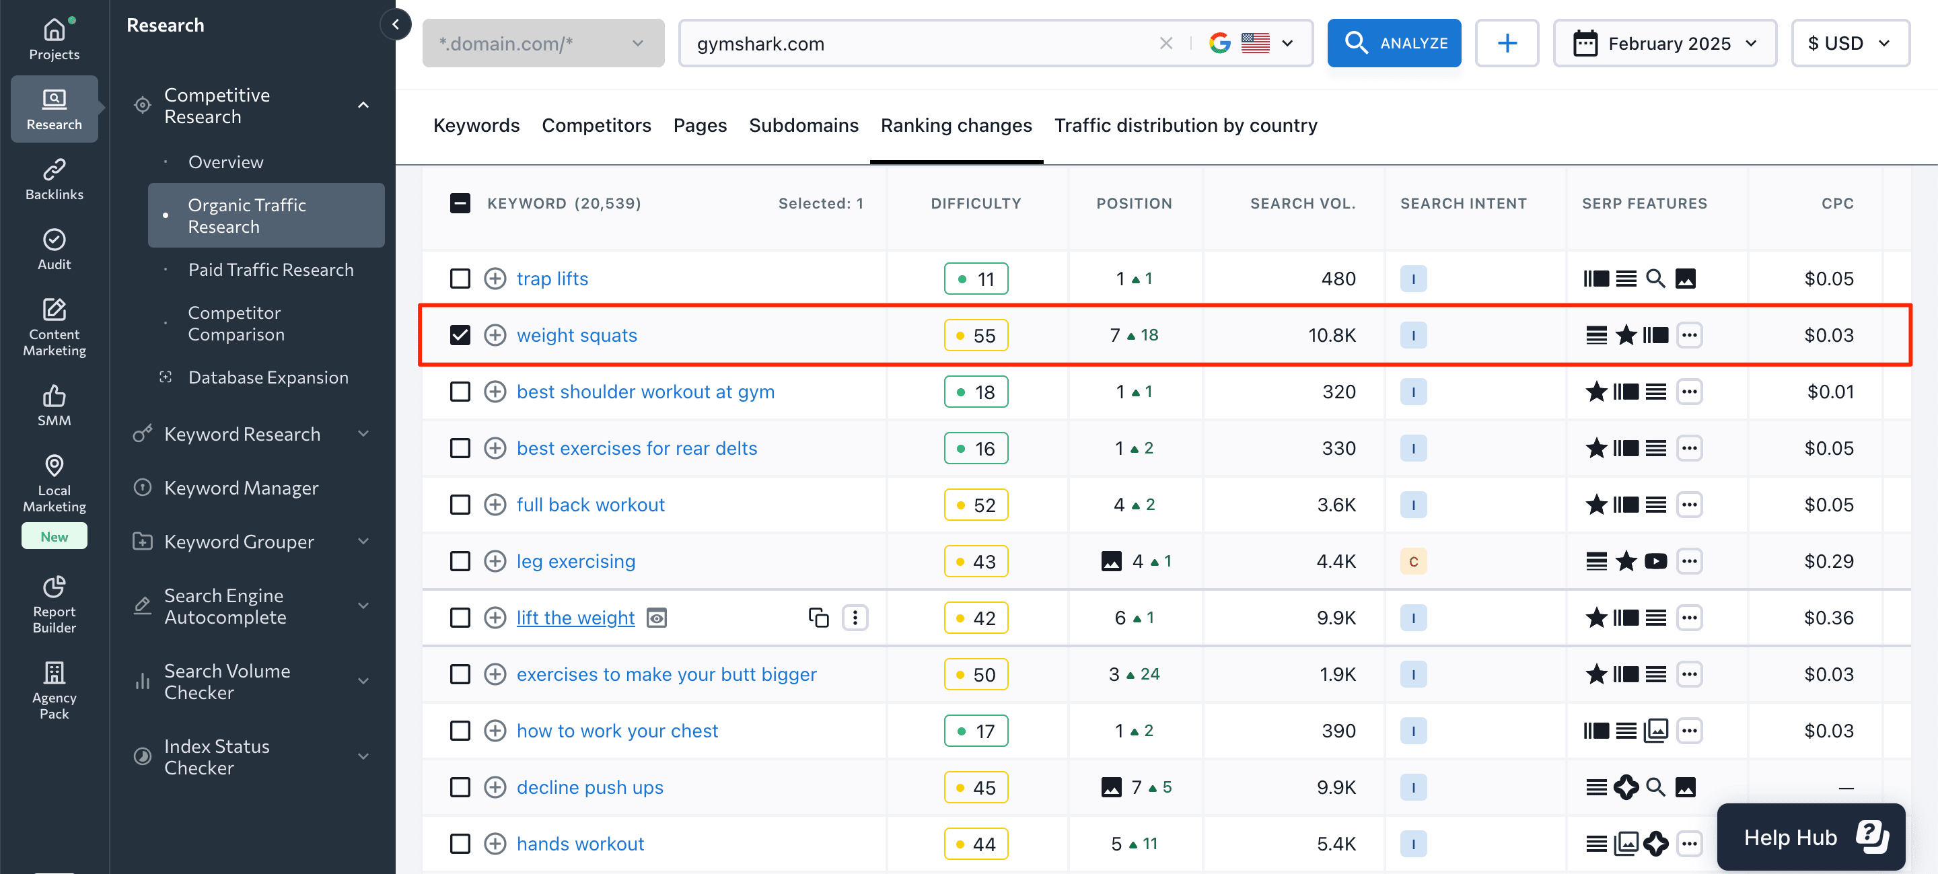Open the *.domain.com/* scope dropdown
The height and width of the screenshot is (874, 1938).
(x=543, y=44)
